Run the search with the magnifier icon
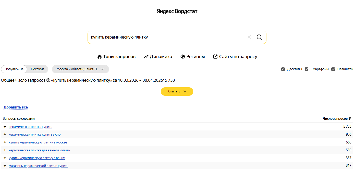This screenshot has height=169, width=355. (x=259, y=37)
